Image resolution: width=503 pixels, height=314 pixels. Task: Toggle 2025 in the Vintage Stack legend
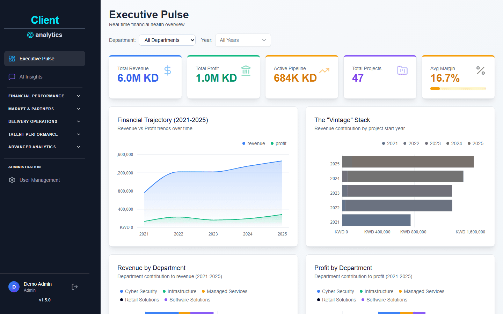[x=475, y=143]
